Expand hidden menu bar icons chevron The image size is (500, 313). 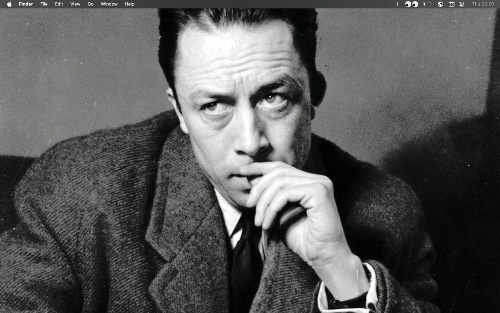point(397,4)
